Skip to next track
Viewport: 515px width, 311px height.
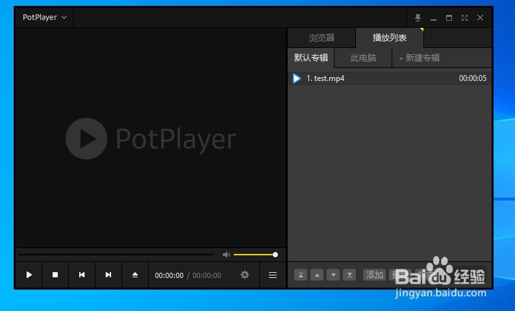point(108,275)
